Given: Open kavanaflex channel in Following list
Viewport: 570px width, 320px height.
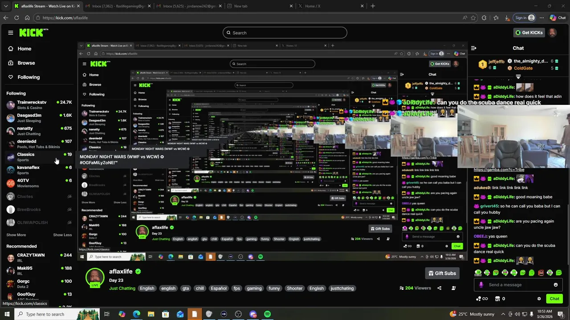Looking at the screenshot, I should click(x=39, y=170).
